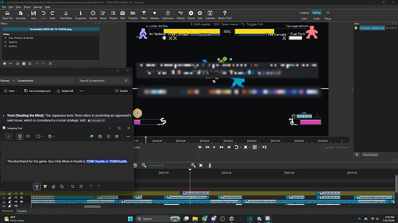Hide the V3 track
This screenshot has width=398, height=223.
[21, 193]
